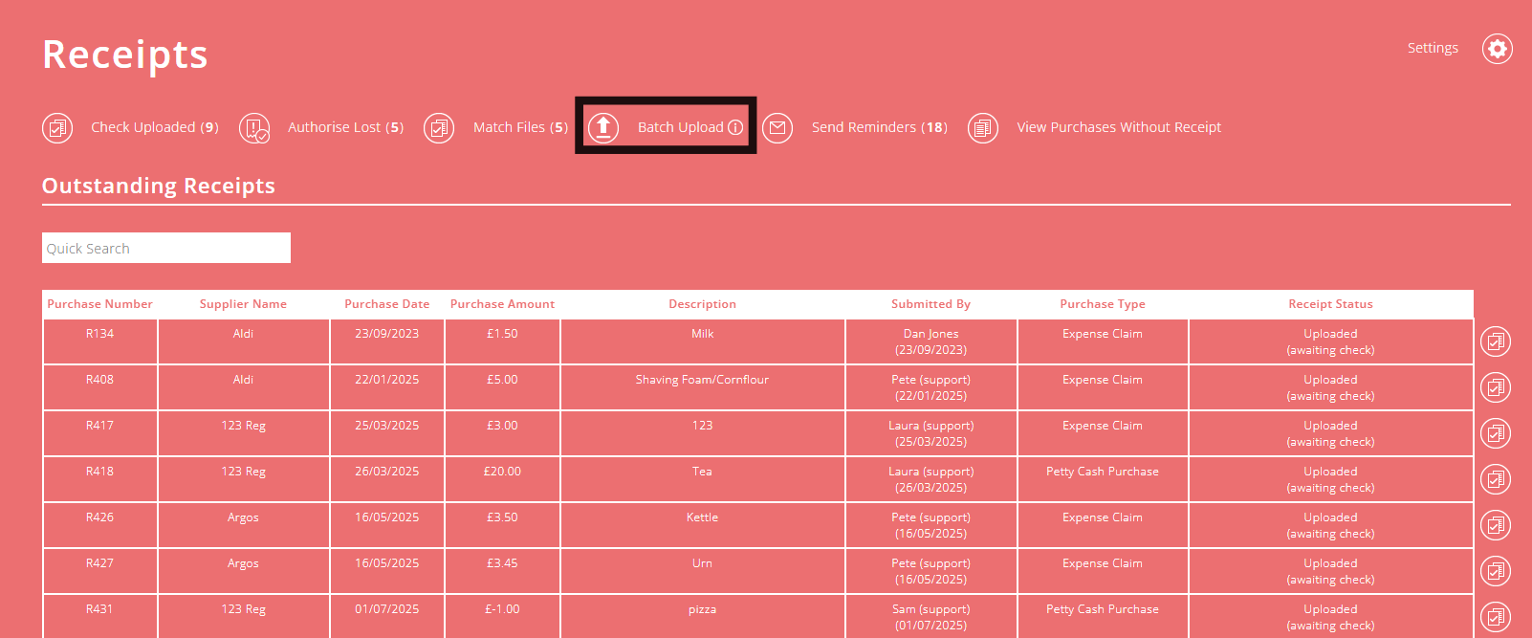
Task: Open the Settings link
Action: click(1433, 48)
